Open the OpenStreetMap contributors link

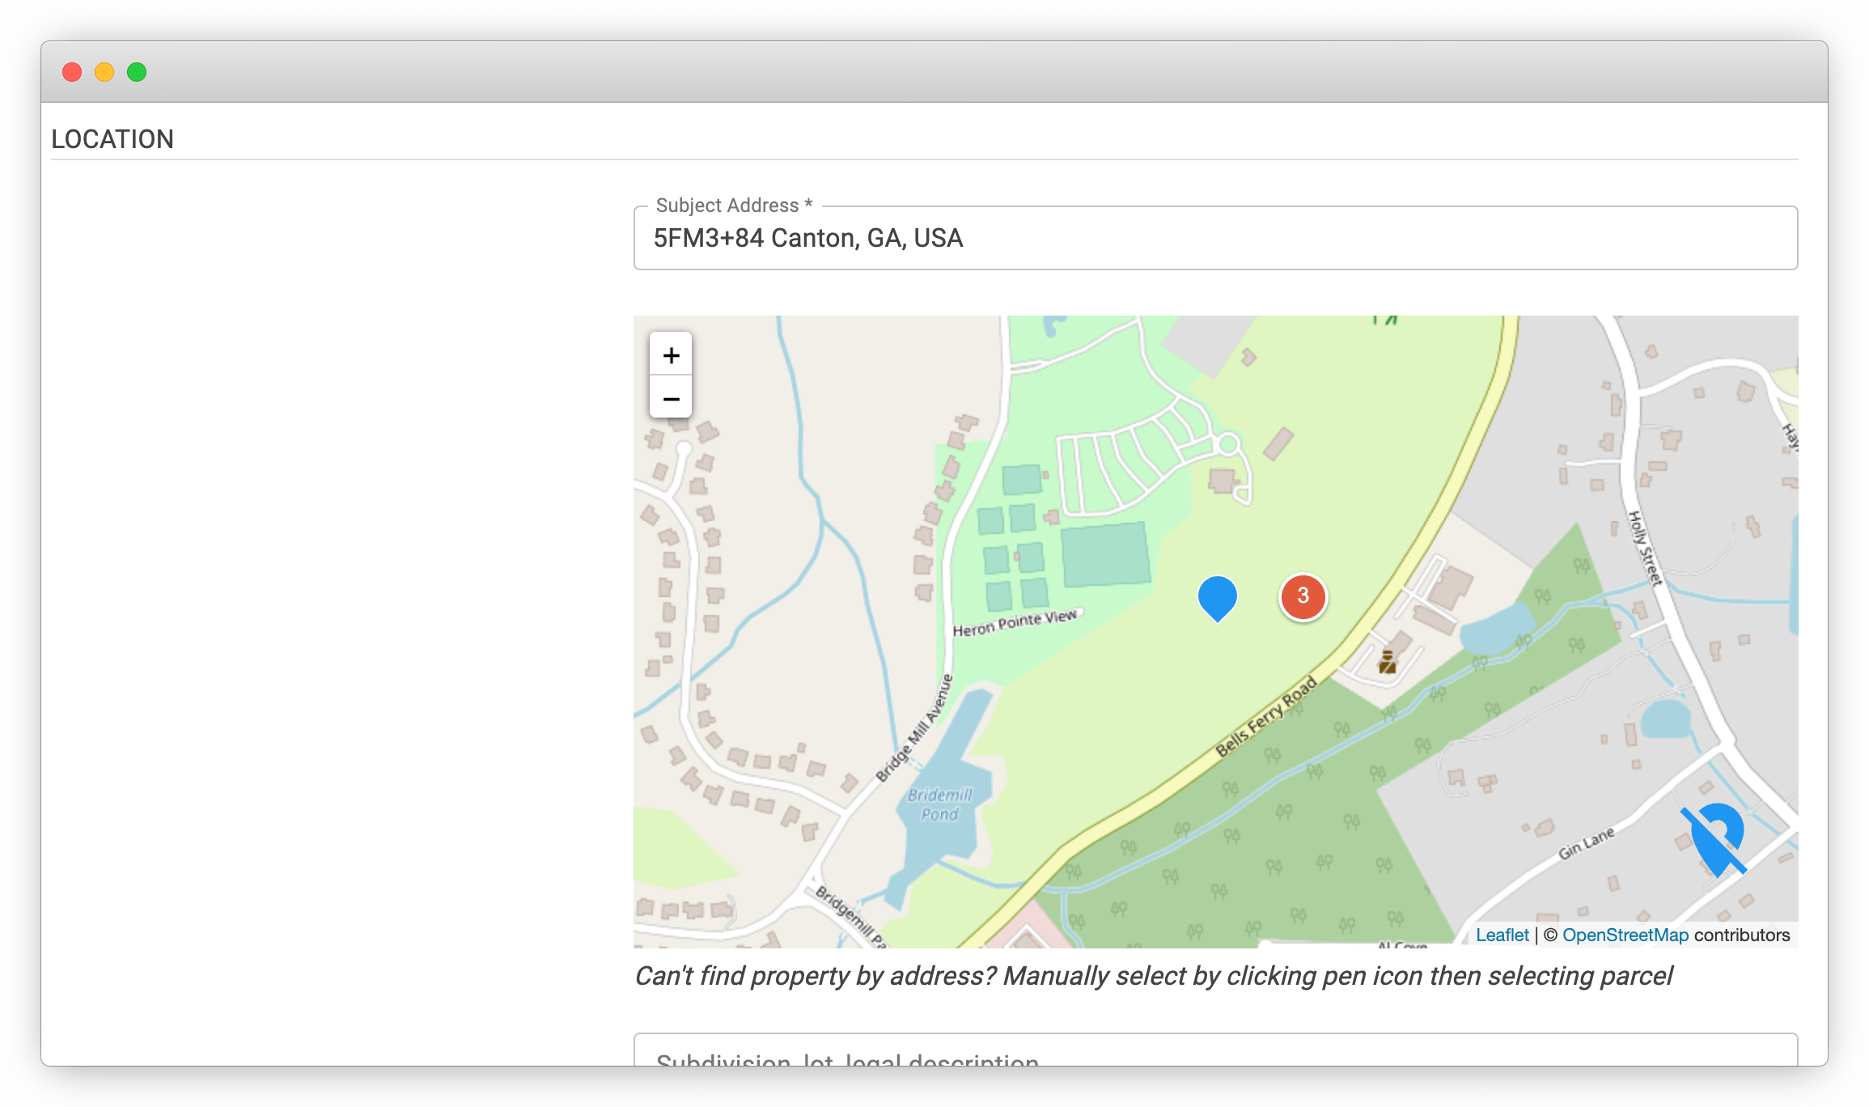tap(1625, 935)
